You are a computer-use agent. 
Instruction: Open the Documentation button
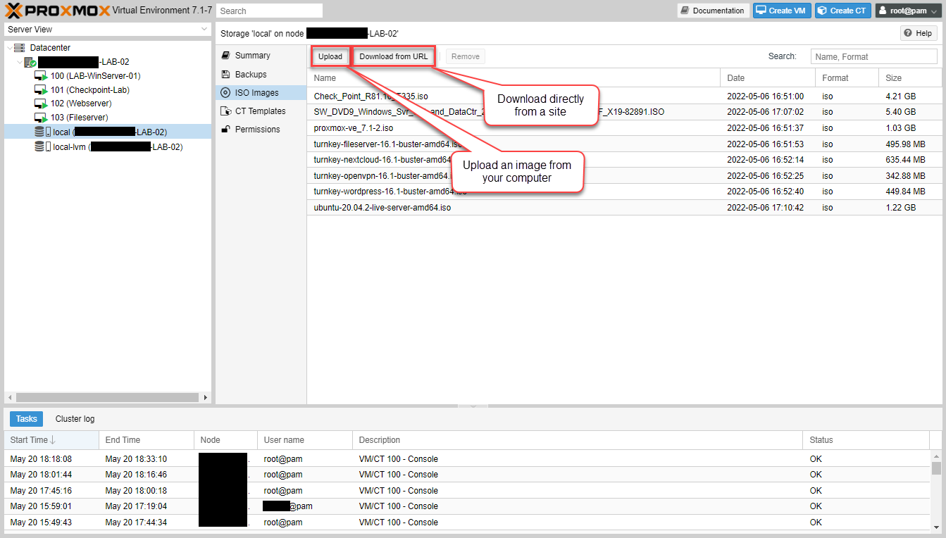(x=713, y=11)
